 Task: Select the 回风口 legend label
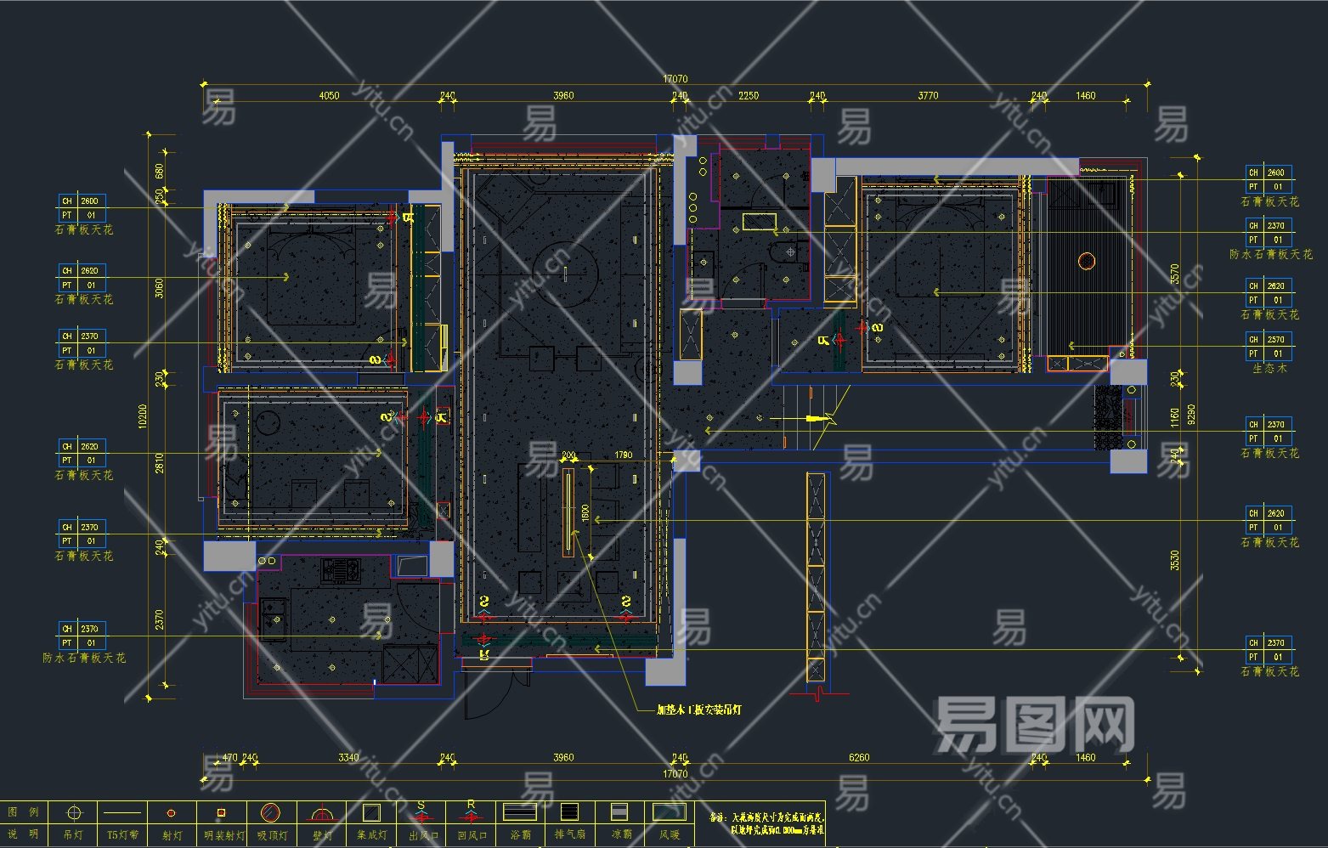pos(472,835)
